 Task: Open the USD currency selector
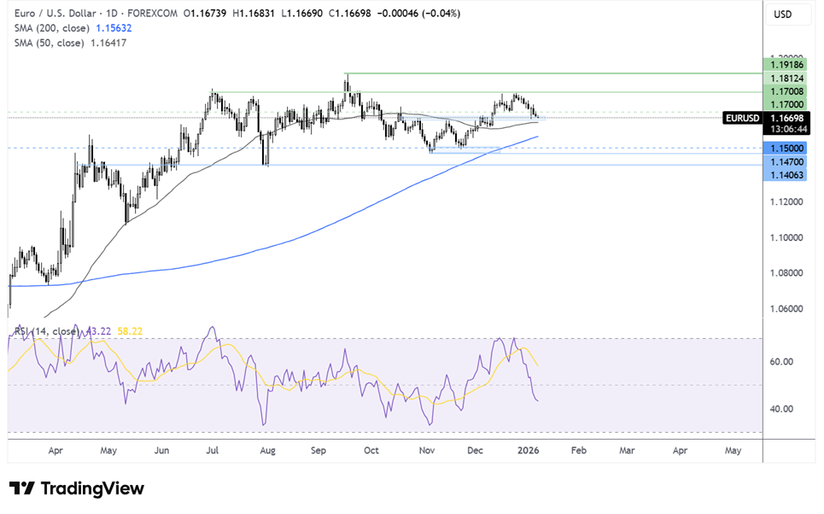point(782,15)
